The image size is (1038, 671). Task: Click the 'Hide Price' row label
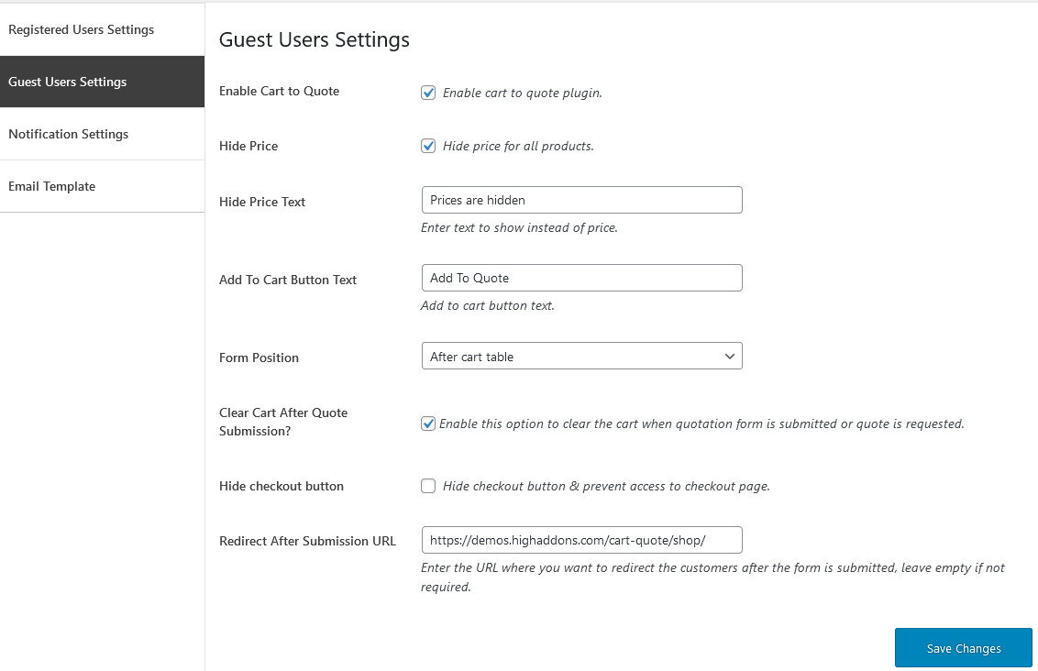point(248,146)
